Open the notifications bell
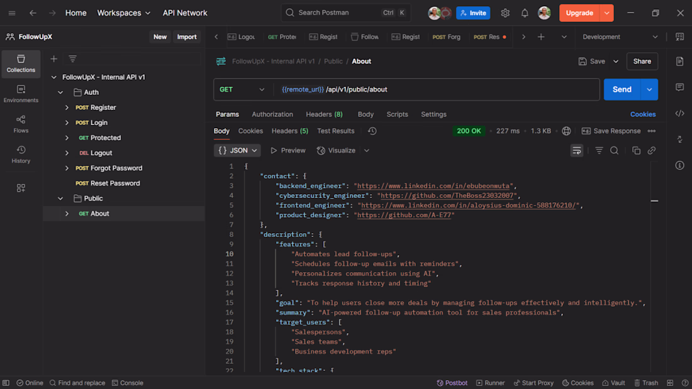The height and width of the screenshot is (389, 692). point(524,13)
